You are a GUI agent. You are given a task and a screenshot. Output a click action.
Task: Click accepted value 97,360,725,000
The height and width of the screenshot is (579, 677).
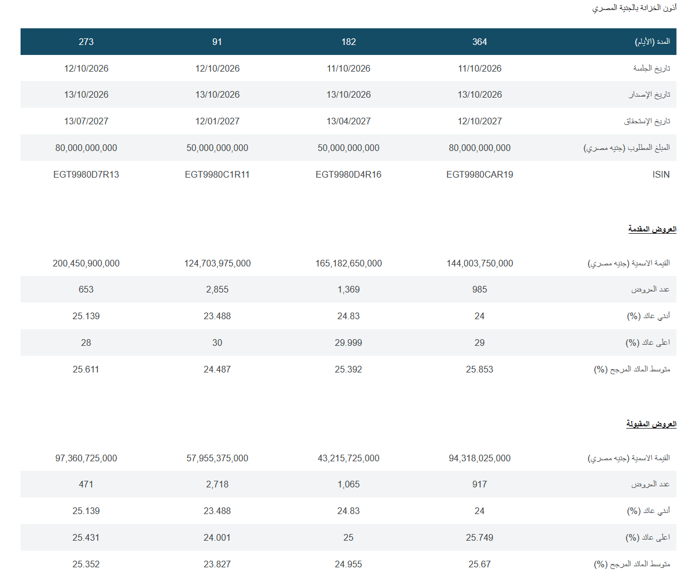pos(86,458)
